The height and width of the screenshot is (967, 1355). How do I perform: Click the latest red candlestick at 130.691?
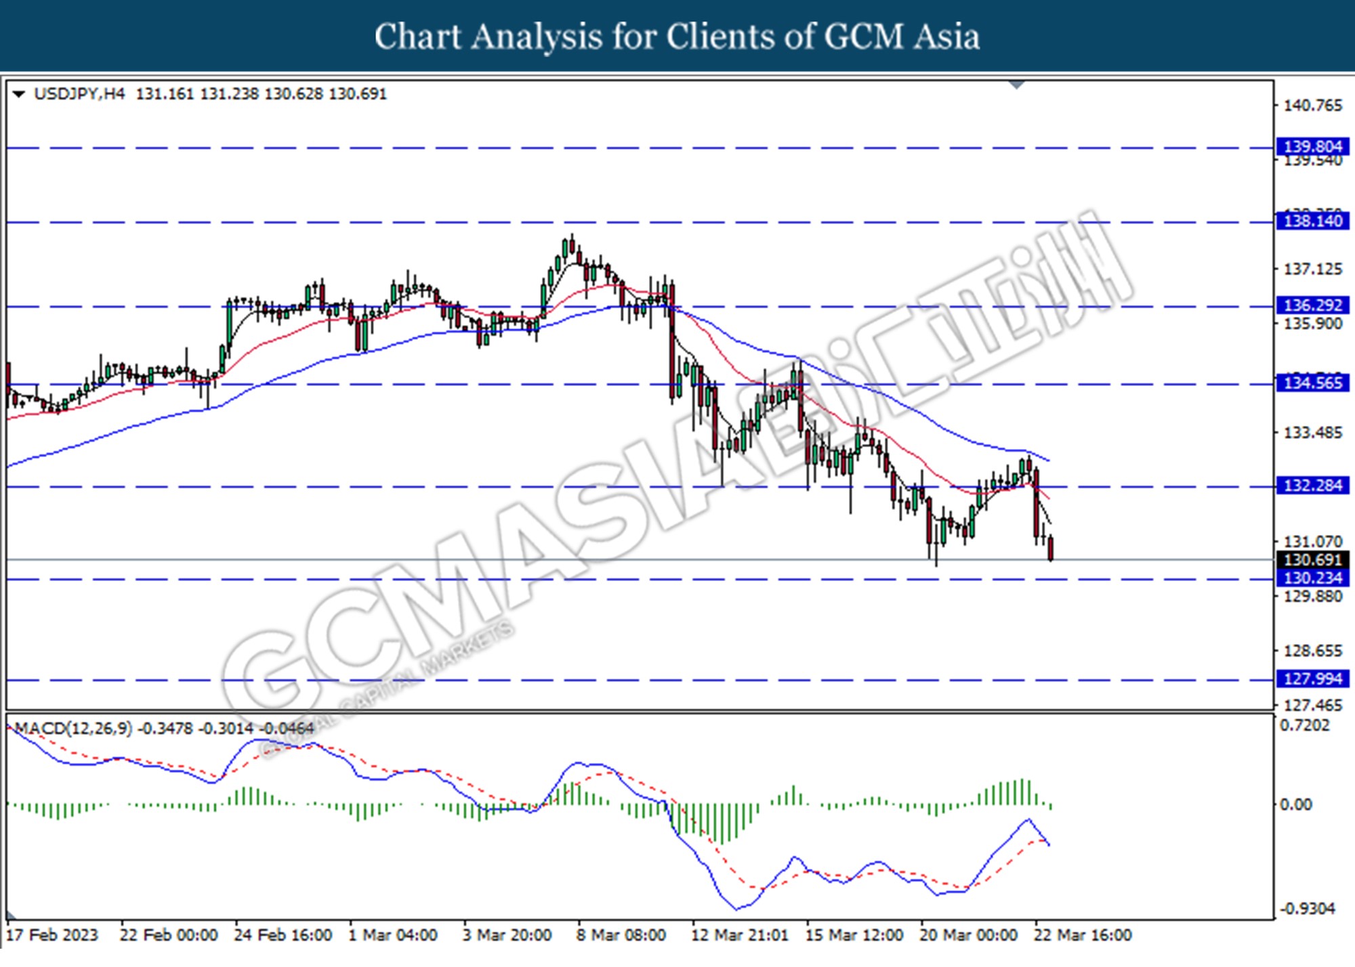(x=1051, y=549)
